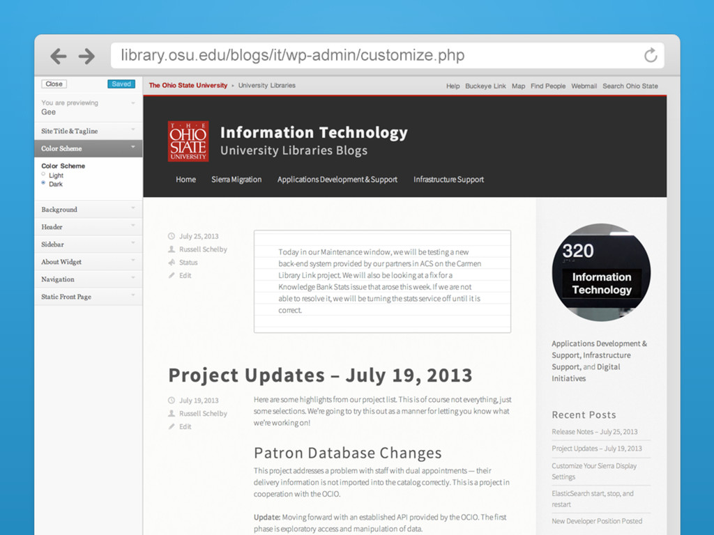Open Applications Development & Support menu
714x535 pixels.
point(337,179)
